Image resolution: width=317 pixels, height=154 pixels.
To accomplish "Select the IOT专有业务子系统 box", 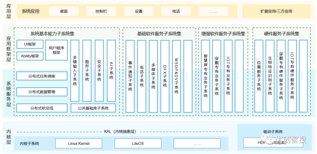I will (228, 76).
